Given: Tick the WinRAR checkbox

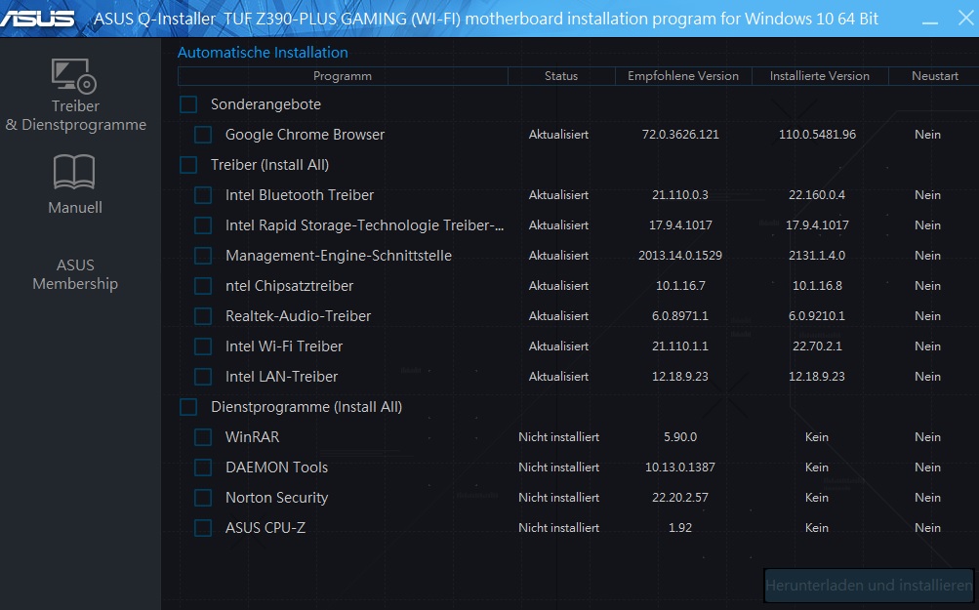Looking at the screenshot, I should pos(203,437).
